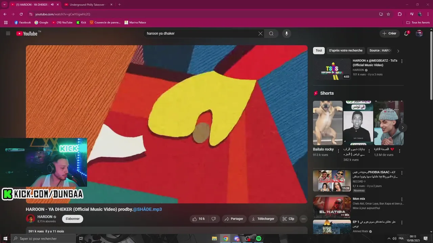Bookmark this page with the star icon
Viewport: 433px width, 243px height.
coord(388,14)
